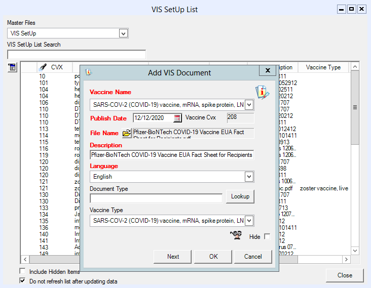Close the Add VIS Document dialog with X
Image resolution: width=371 pixels, height=288 pixels.
tap(268, 70)
